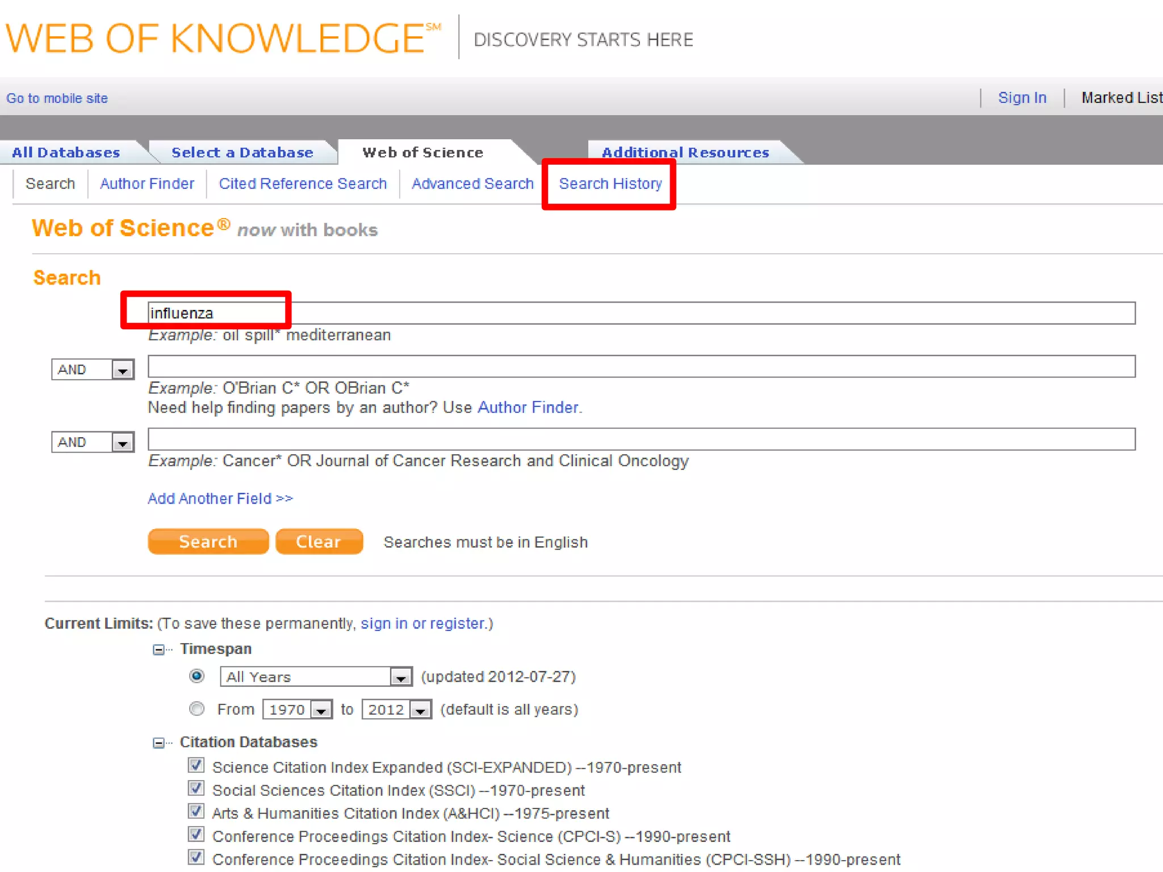This screenshot has width=1163, height=872.
Task: Open Cited Reference Search
Action: coord(303,184)
